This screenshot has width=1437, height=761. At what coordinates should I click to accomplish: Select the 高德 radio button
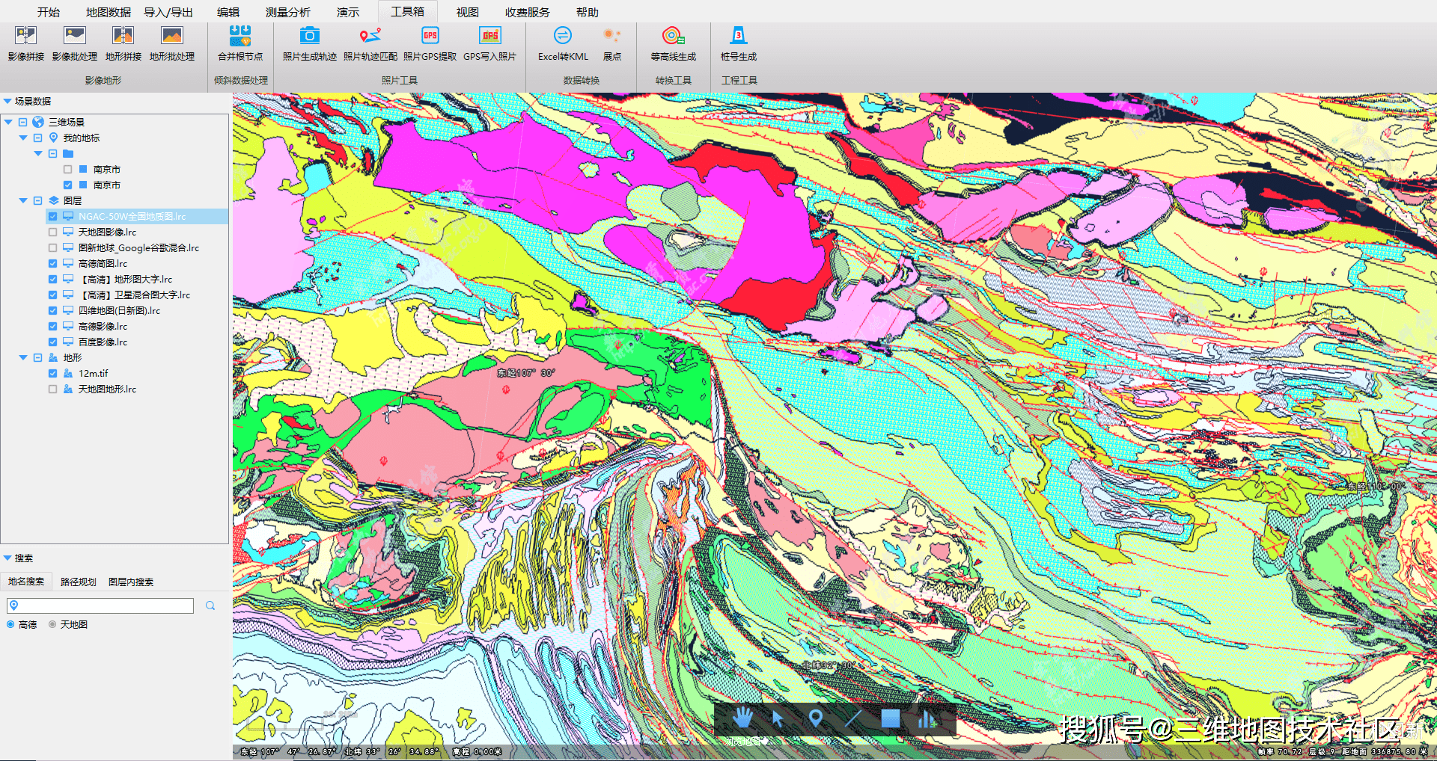tap(10, 624)
